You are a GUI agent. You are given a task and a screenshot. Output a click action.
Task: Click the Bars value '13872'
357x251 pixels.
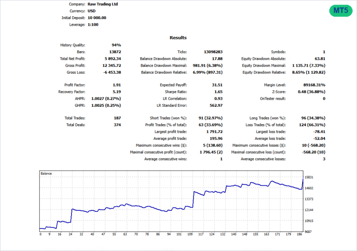click(x=115, y=52)
